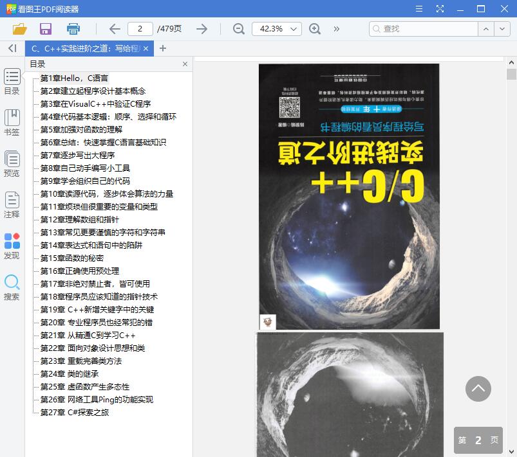
Task: Open the 目录 outline panel in the sidebar
Action: point(12,82)
